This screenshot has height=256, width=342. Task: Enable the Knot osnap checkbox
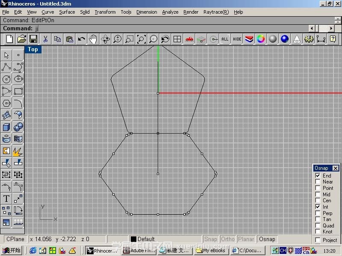point(318,231)
